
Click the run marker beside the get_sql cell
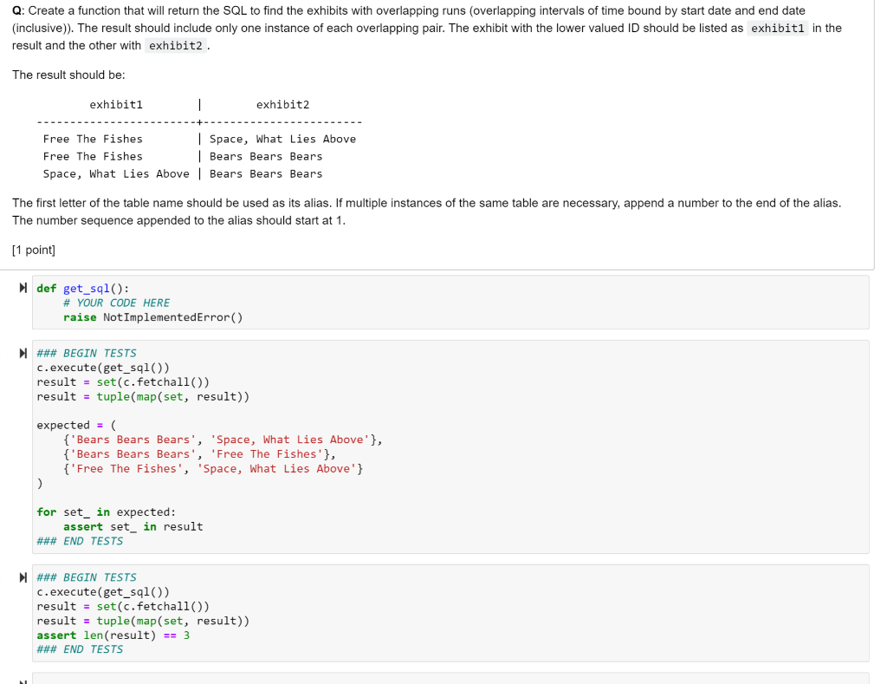(23, 287)
